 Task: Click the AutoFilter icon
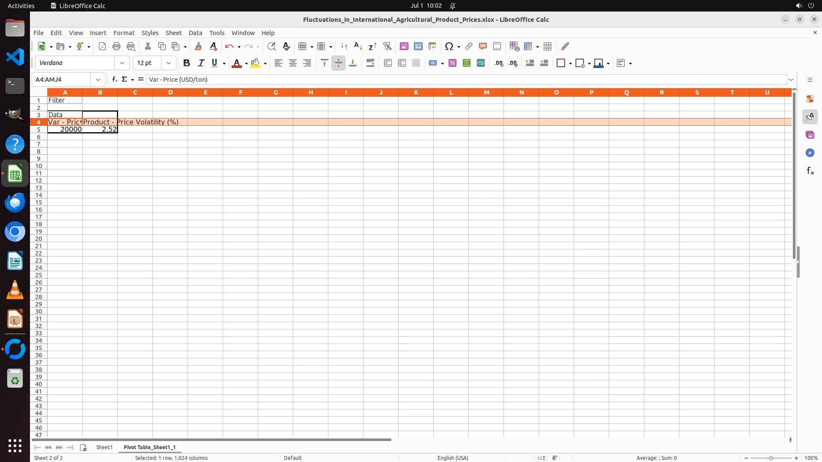(x=387, y=46)
